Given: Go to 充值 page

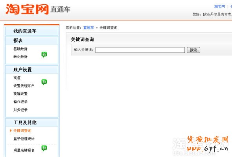Looking at the screenshot, I should coord(17,78).
